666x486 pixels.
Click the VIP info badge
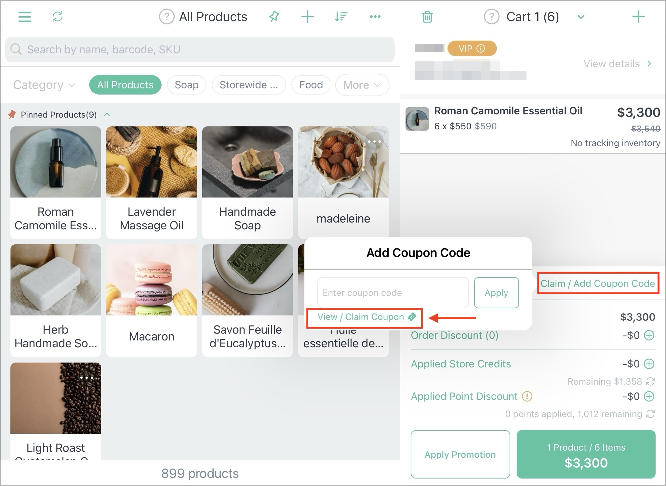tap(472, 48)
